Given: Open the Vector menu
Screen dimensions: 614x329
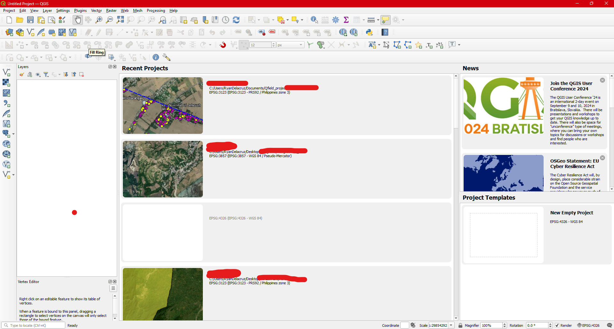Looking at the screenshot, I should [96, 11].
